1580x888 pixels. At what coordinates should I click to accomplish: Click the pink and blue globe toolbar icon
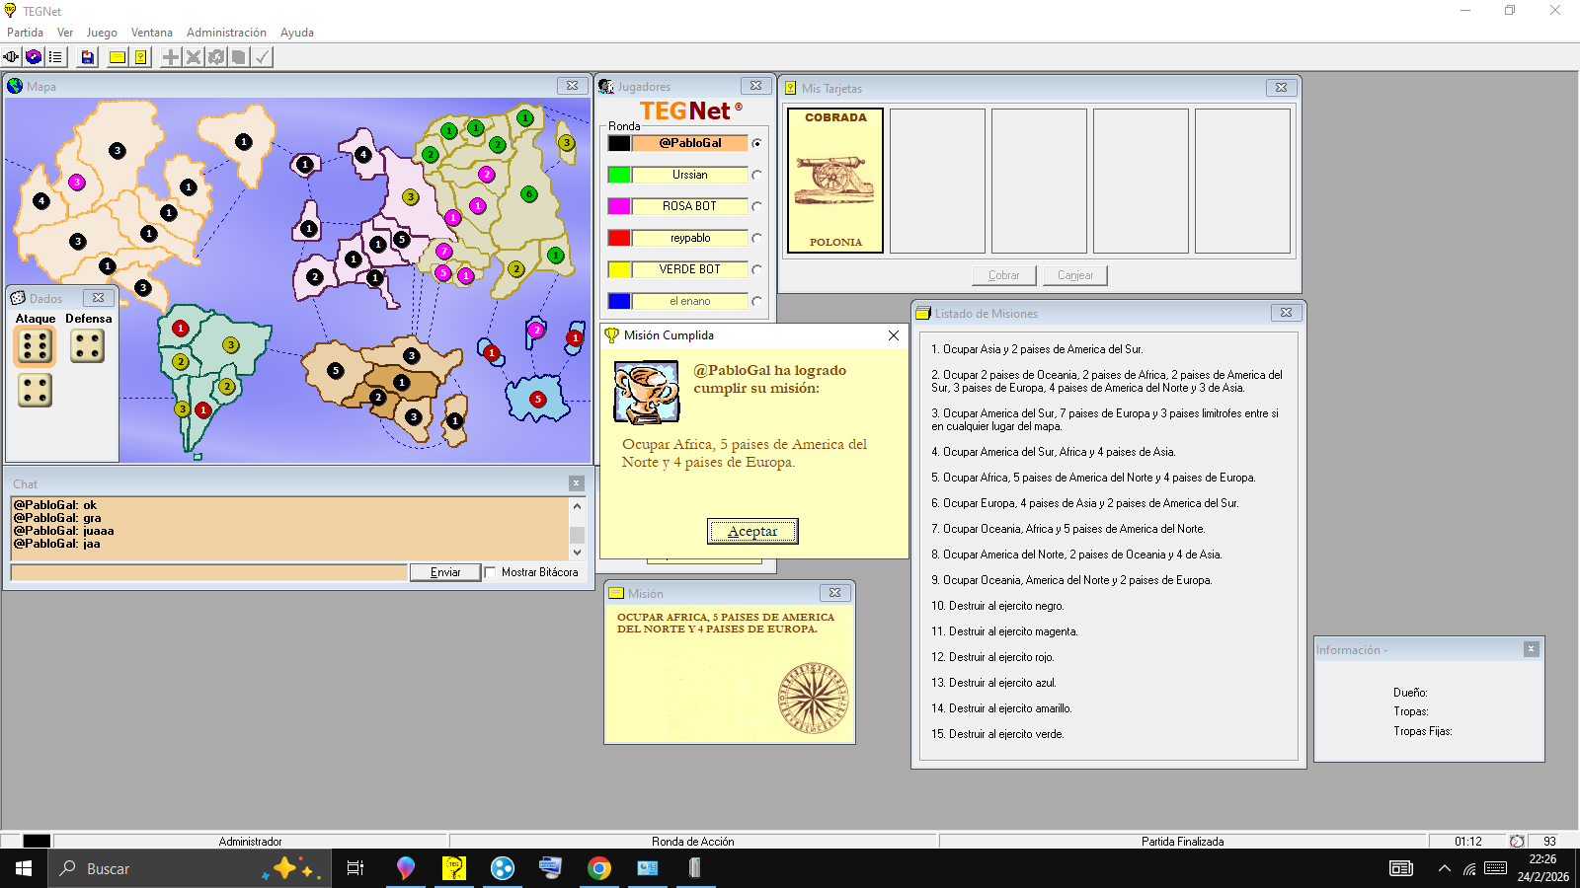click(34, 57)
